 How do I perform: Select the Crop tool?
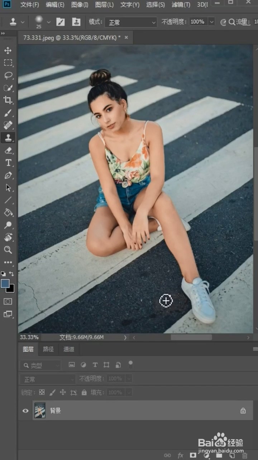point(8,100)
